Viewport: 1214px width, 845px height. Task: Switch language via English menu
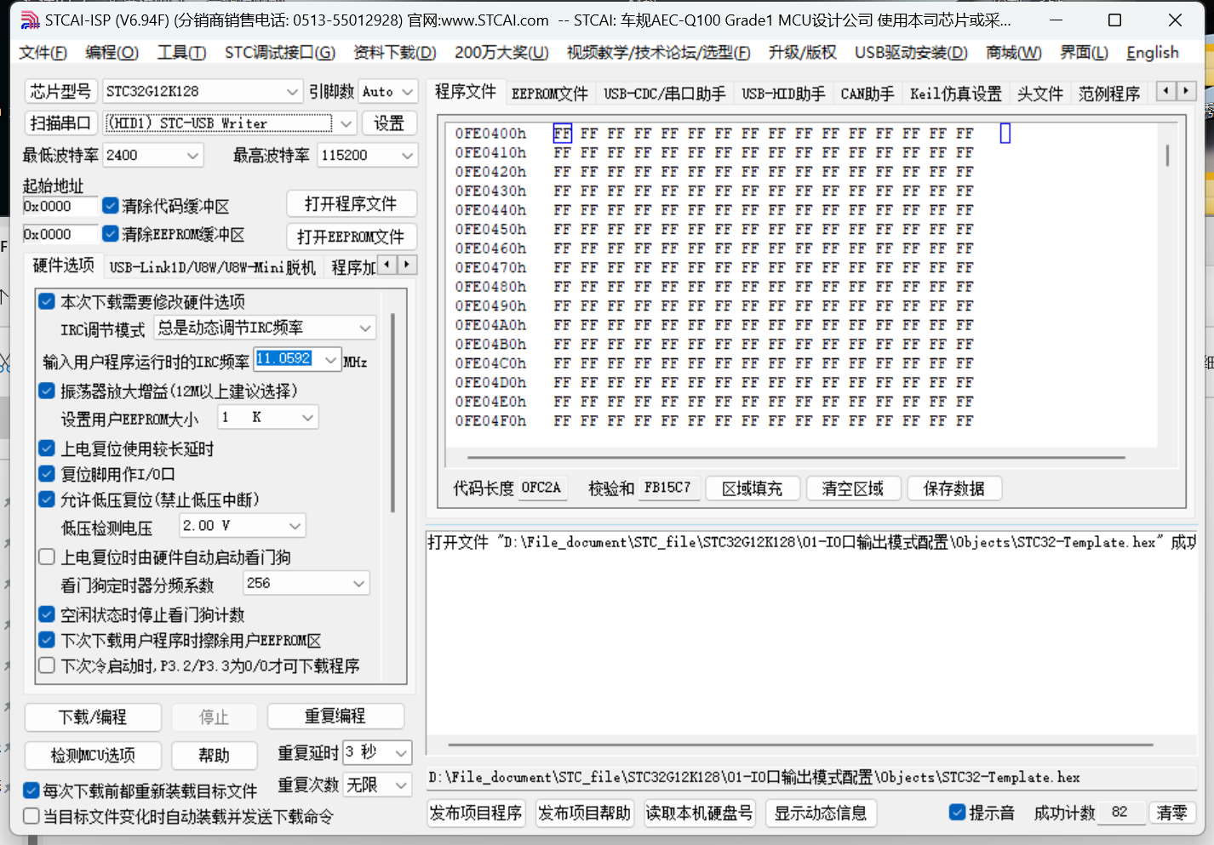point(1153,53)
